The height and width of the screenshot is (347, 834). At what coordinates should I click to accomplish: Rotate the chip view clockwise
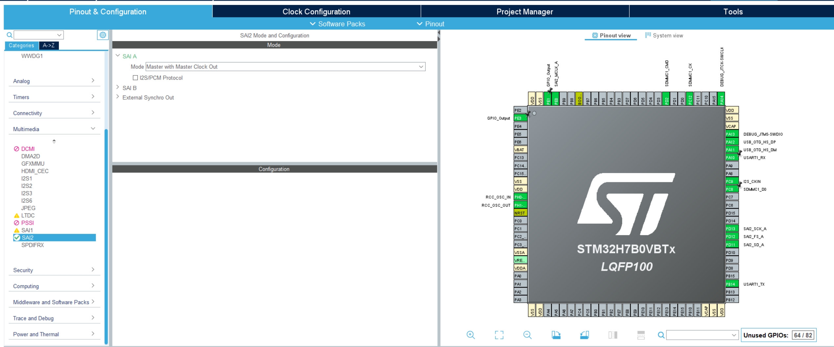point(556,335)
